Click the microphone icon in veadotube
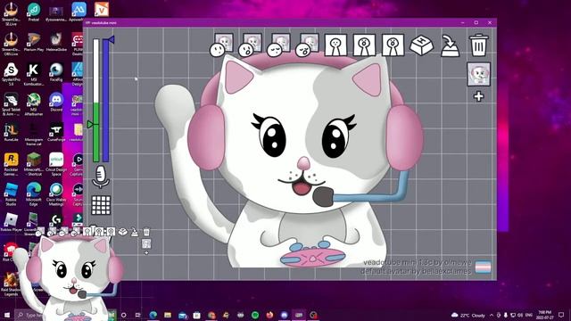The image size is (571, 321). (x=101, y=177)
